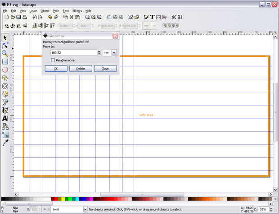Pick the red swatch in the palette
The image size is (279, 214).
pyautogui.click(x=56, y=199)
